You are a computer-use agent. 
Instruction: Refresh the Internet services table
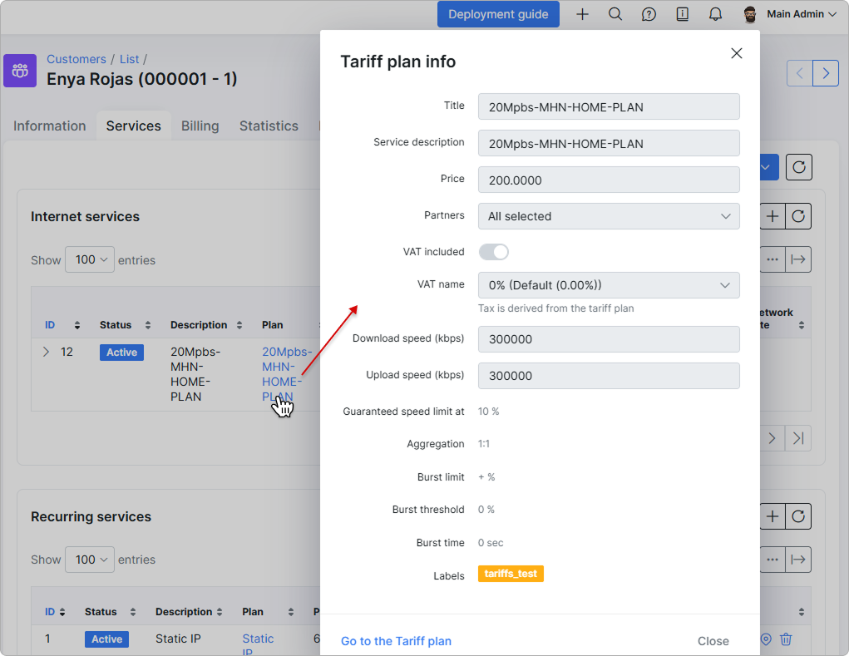798,216
